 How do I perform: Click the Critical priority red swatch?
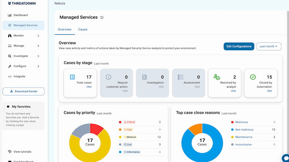tap(120, 122)
